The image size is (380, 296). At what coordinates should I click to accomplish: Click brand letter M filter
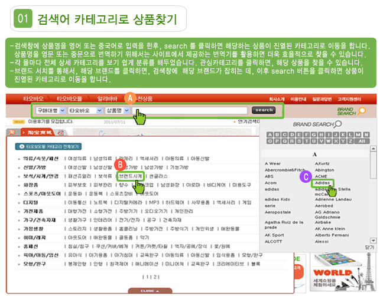point(358,134)
